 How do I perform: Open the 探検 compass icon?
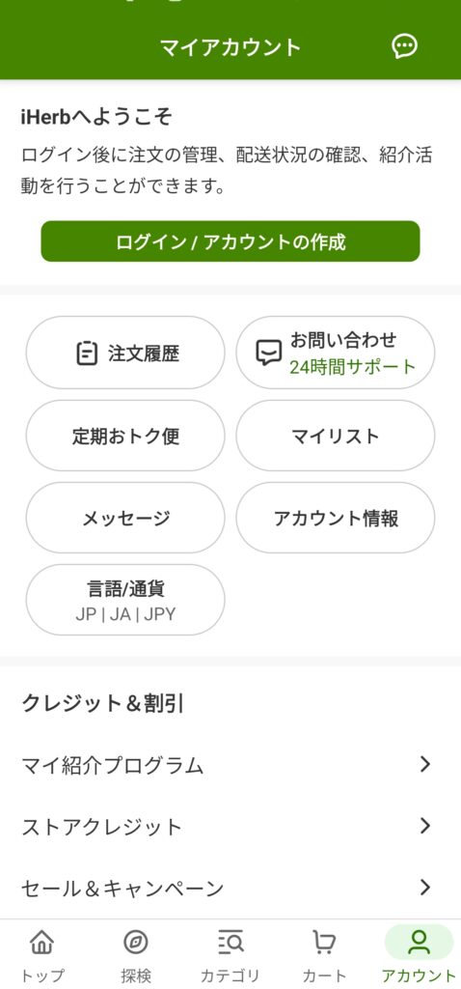[135, 943]
